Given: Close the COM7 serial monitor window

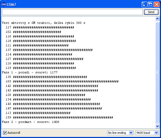Looking at the screenshot, I should (156, 5).
